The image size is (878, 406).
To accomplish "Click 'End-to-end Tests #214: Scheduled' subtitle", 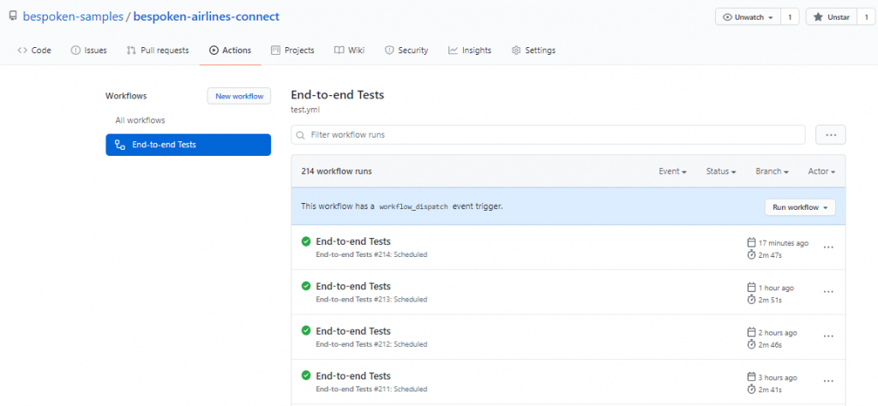I will 371,254.
